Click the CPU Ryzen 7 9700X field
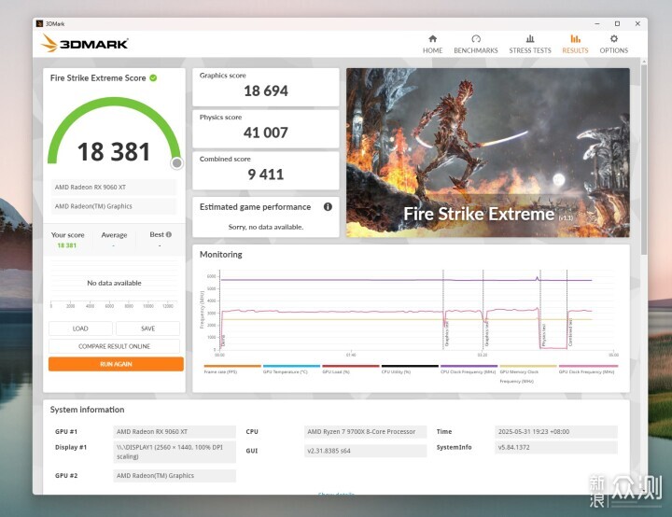The height and width of the screenshot is (517, 672). [x=365, y=432]
